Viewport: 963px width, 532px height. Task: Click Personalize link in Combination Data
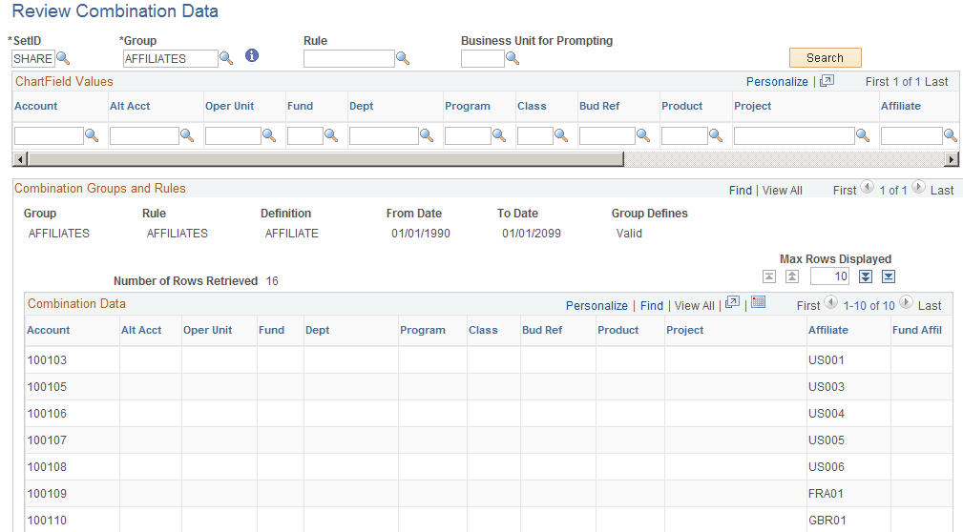coord(597,306)
